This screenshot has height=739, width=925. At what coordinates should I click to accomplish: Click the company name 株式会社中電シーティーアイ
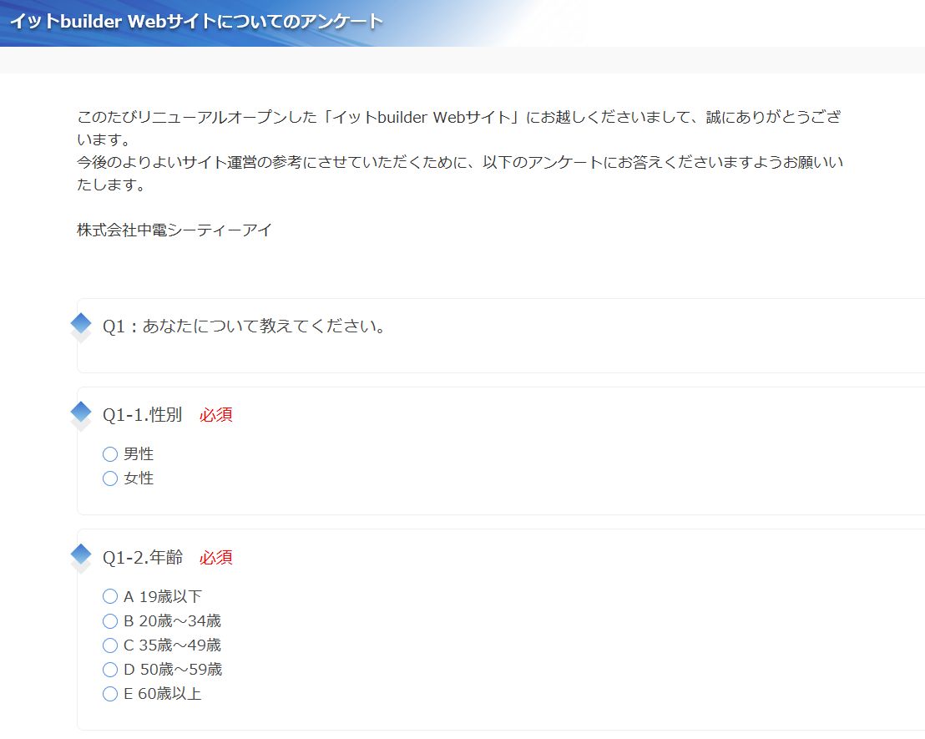pos(174,230)
